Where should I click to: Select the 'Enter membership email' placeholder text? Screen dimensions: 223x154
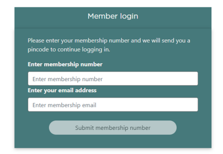tap(64, 105)
